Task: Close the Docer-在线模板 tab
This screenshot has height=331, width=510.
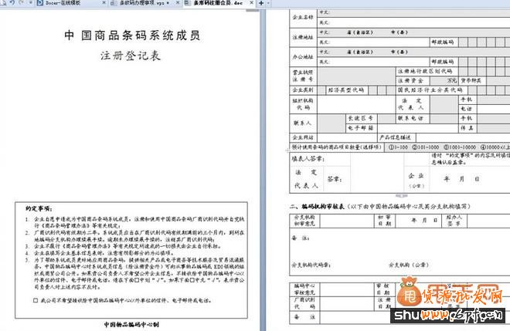Action: click(x=104, y=3)
